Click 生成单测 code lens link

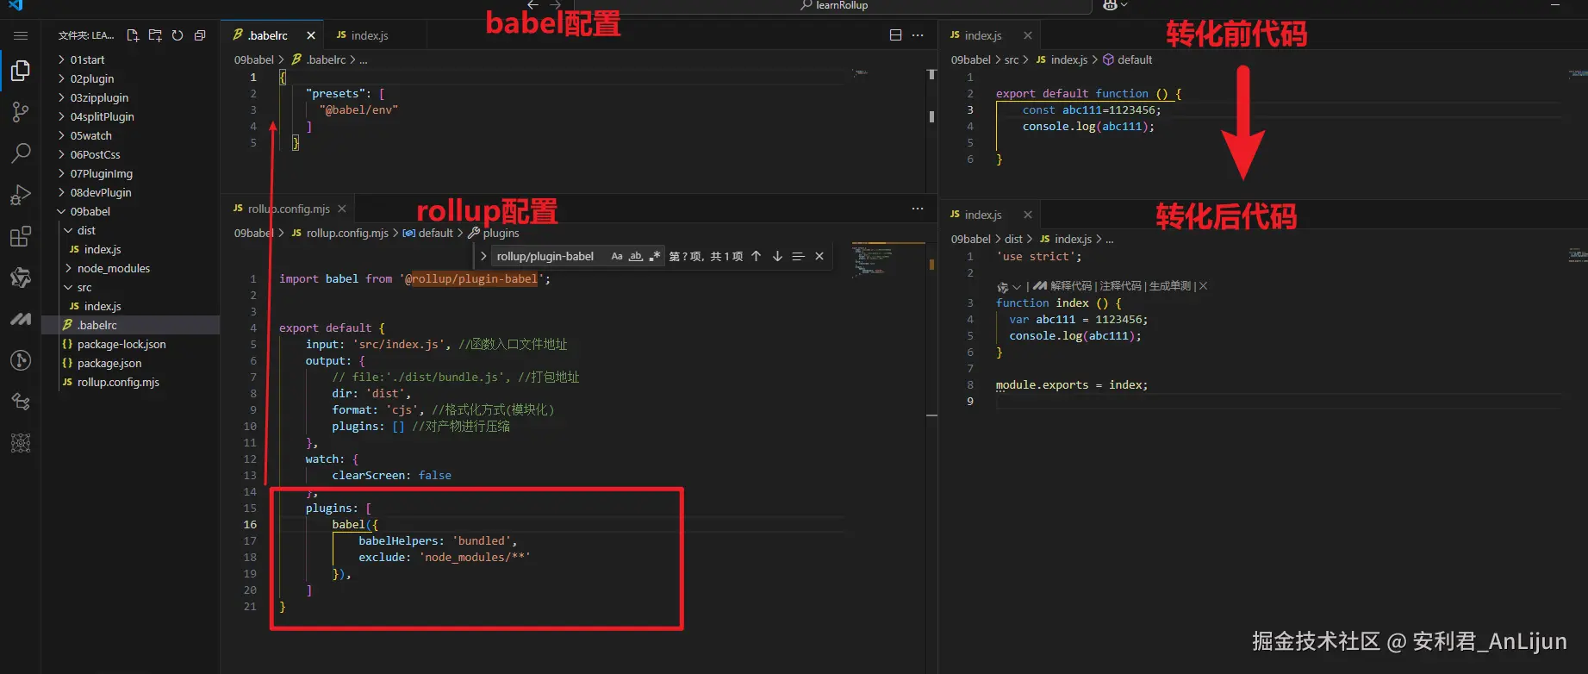(1170, 286)
